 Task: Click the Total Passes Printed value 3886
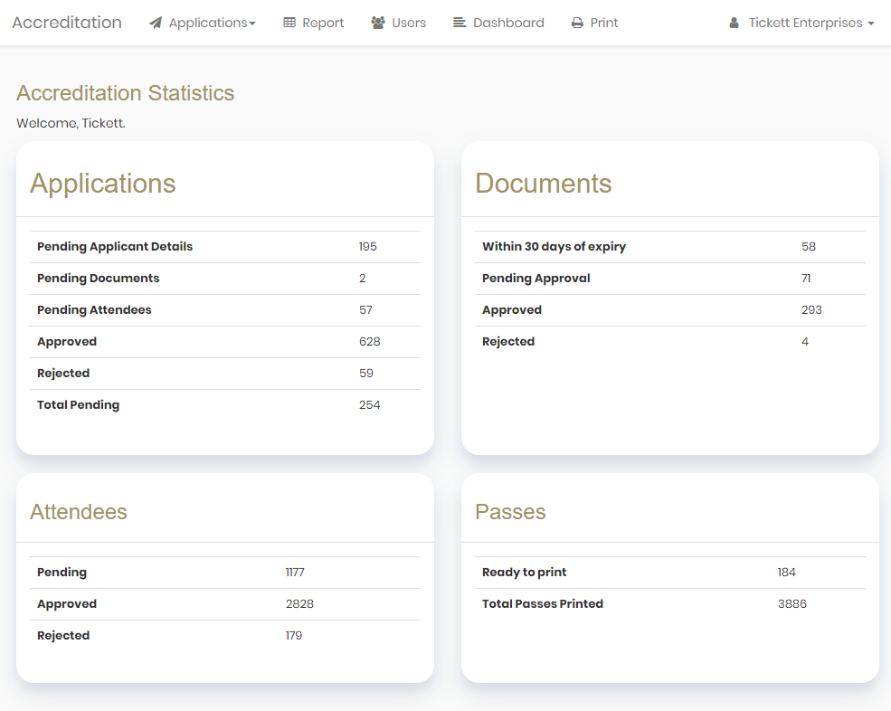click(792, 604)
